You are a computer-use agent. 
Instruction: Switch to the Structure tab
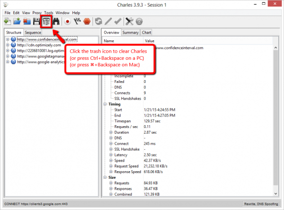[14, 32]
